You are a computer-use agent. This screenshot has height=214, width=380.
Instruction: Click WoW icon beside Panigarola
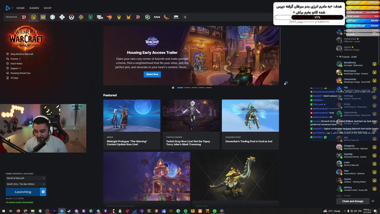pyautogui.click(x=374, y=147)
